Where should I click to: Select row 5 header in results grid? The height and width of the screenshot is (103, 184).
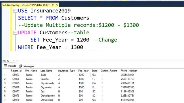pos(5,92)
